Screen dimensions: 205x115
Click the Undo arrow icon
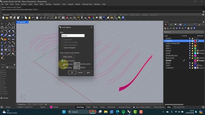[33, 18]
